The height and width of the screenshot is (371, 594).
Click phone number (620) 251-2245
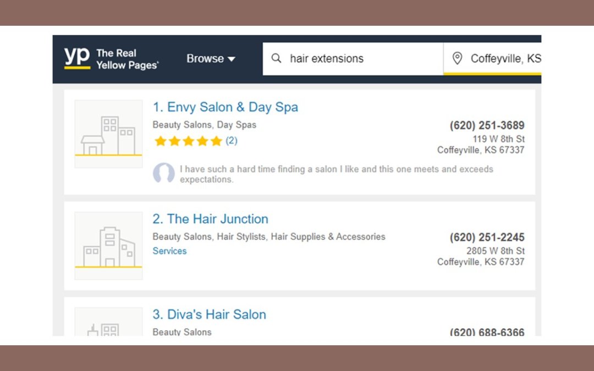pos(487,237)
